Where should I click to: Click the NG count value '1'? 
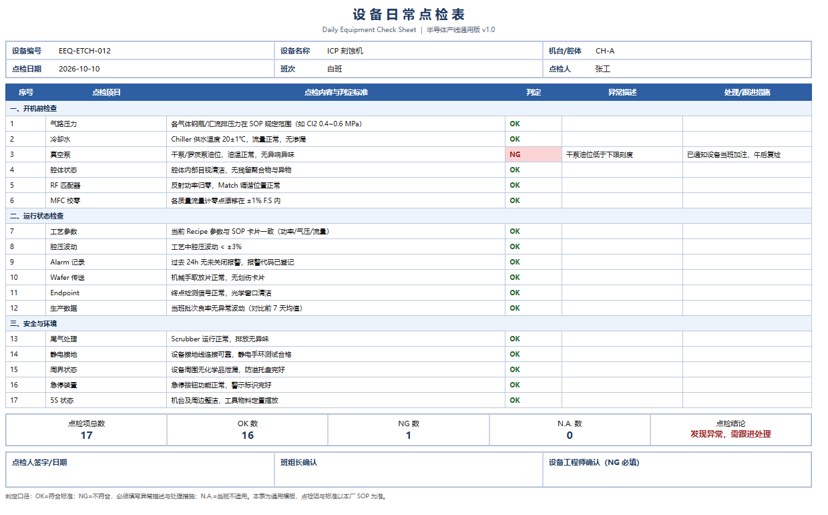409,435
